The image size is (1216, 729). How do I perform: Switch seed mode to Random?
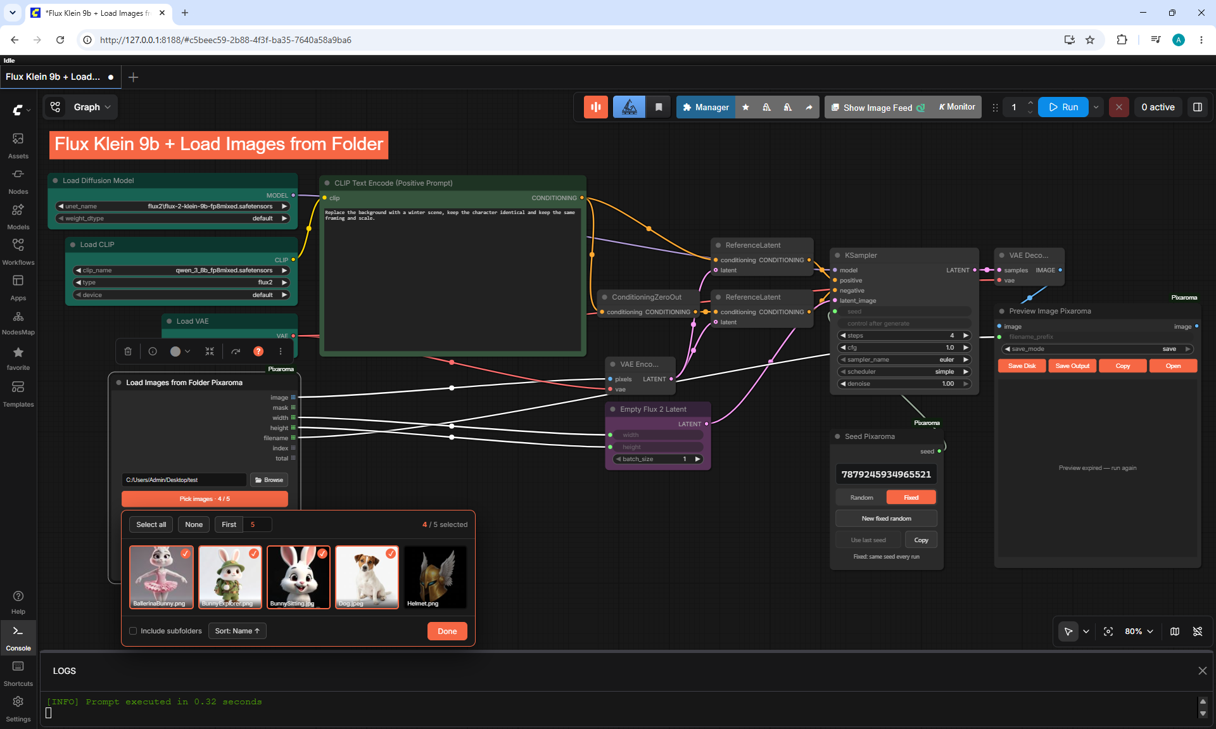tap(861, 498)
